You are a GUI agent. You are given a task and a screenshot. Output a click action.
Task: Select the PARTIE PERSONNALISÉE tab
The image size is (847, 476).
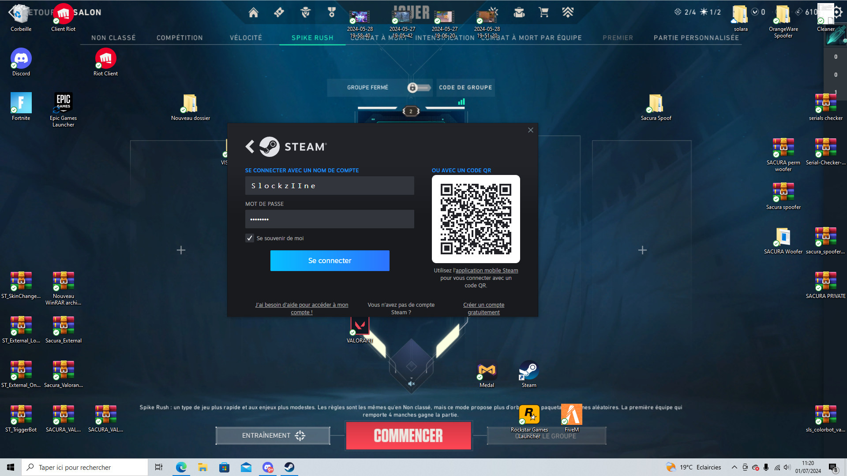click(x=696, y=38)
